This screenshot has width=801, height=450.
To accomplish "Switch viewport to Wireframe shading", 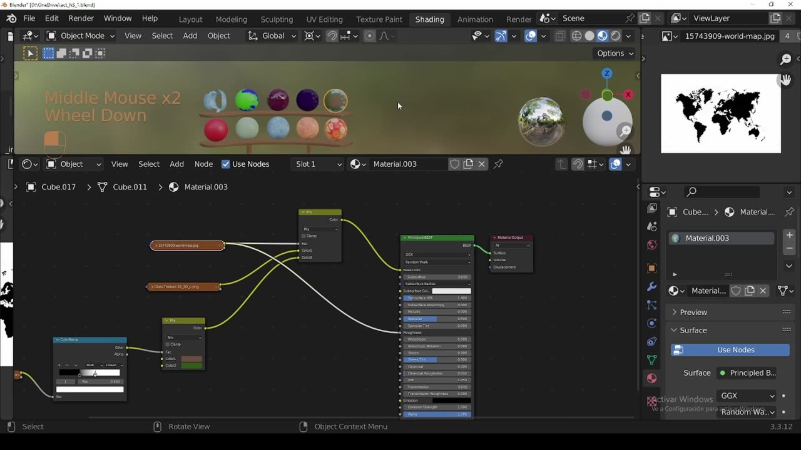I will click(576, 36).
